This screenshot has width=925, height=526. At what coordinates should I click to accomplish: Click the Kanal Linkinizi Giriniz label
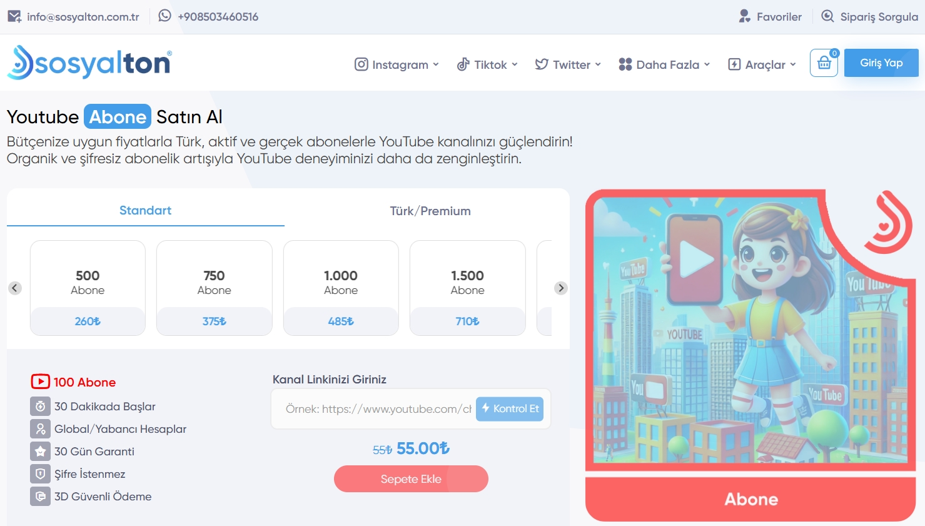pos(330,380)
